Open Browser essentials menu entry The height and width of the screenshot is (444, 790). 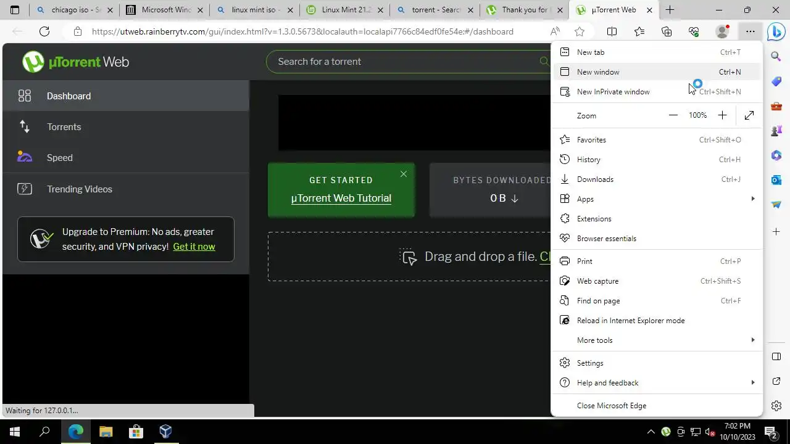(657, 239)
